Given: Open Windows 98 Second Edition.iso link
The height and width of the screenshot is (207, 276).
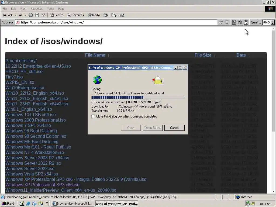Looking at the screenshot, I should point(36,136).
